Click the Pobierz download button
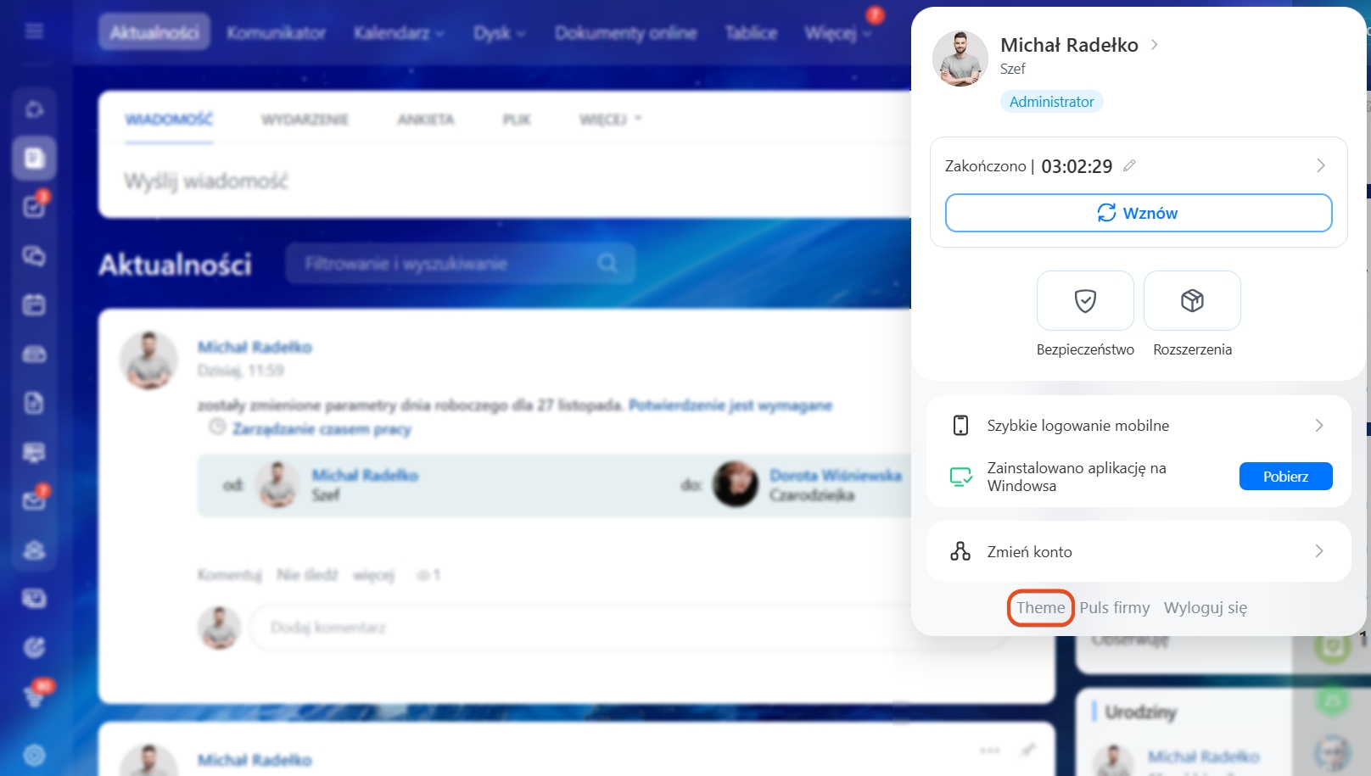 (x=1284, y=477)
